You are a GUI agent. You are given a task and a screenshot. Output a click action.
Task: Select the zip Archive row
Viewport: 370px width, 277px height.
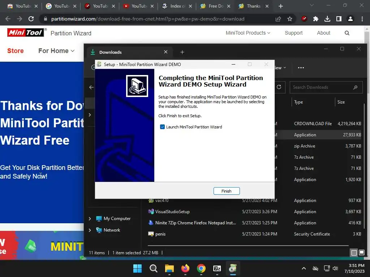pyautogui.click(x=318, y=146)
